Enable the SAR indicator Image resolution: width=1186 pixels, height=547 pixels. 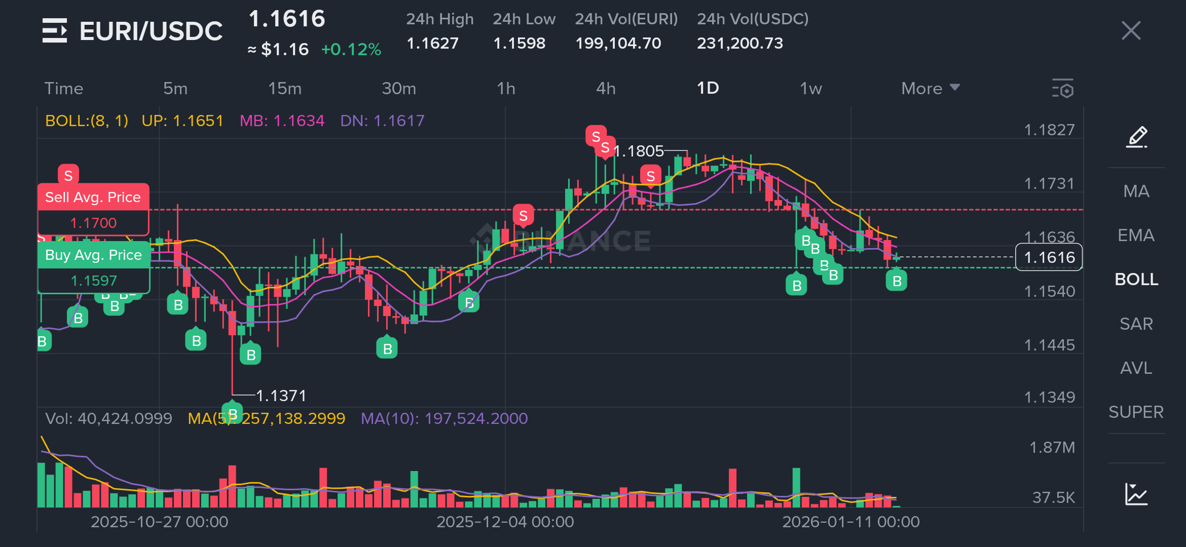point(1136,324)
